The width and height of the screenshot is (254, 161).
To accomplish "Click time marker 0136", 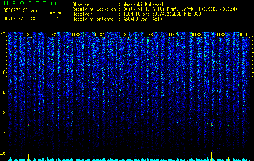I will [x=148, y=35].
